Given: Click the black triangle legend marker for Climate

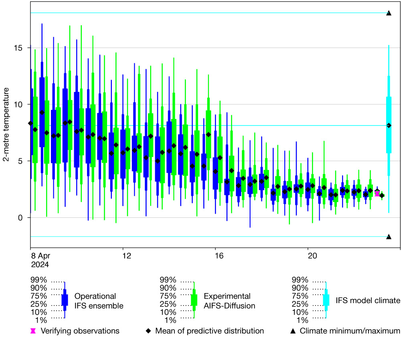Looking at the screenshot, I should pyautogui.click(x=293, y=331).
